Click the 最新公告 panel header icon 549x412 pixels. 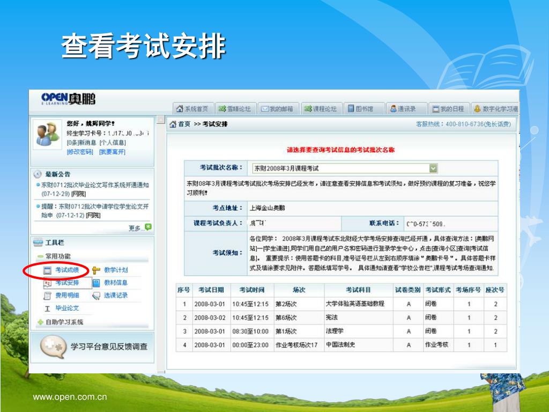tap(37, 174)
